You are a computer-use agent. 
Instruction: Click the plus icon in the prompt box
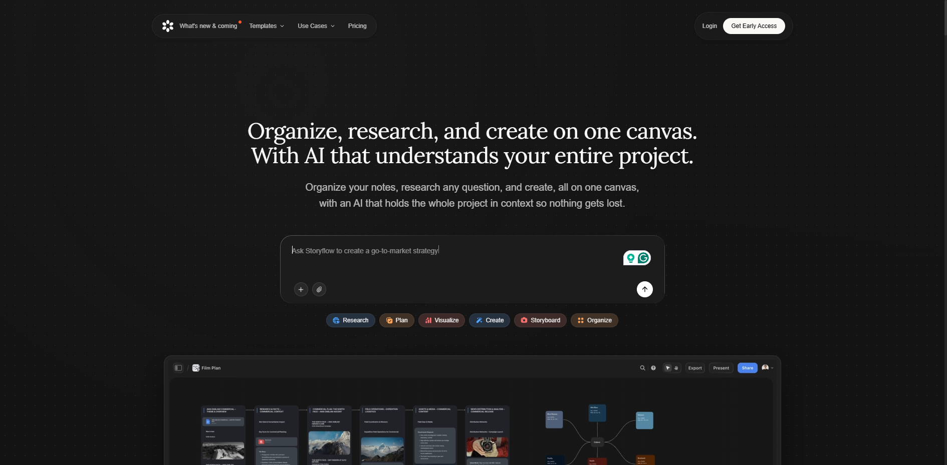point(301,289)
